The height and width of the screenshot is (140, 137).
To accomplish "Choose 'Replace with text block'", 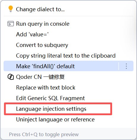I will coord(46,87).
